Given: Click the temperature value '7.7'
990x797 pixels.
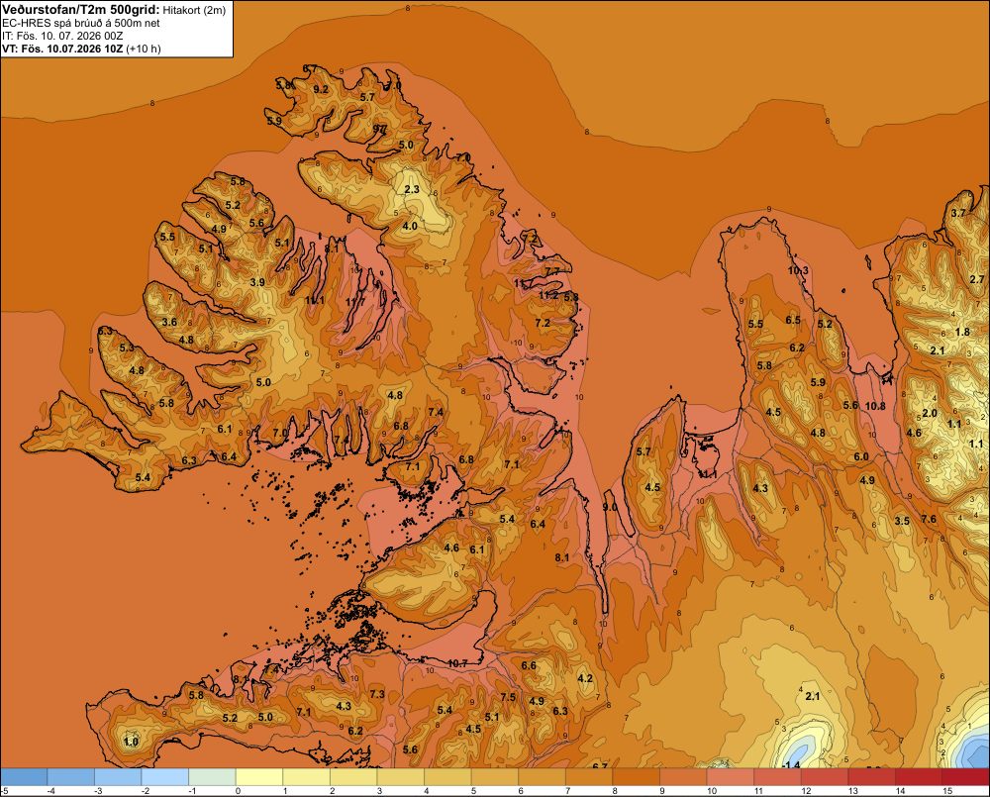Looking at the screenshot, I should pos(551,271).
